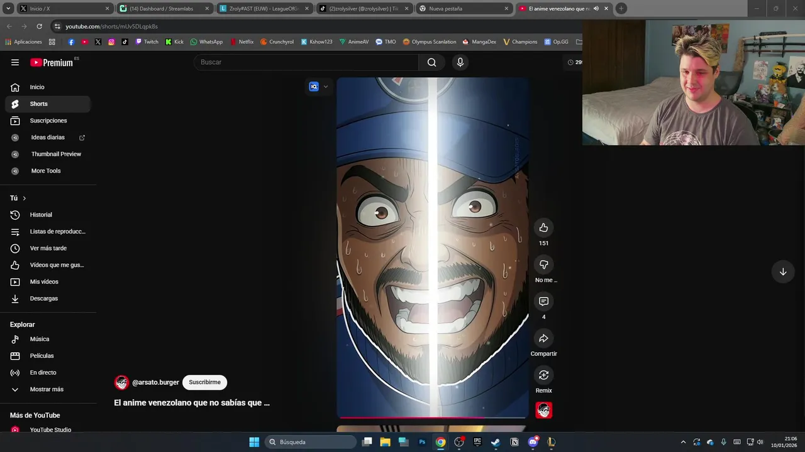
Task: Open arsato.burger channel avatar
Action: pyautogui.click(x=121, y=382)
